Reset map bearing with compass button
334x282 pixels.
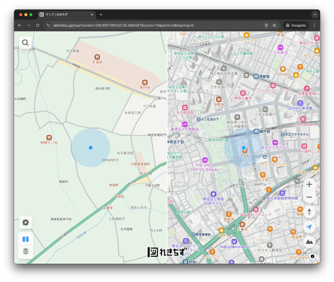pyautogui.click(x=309, y=212)
